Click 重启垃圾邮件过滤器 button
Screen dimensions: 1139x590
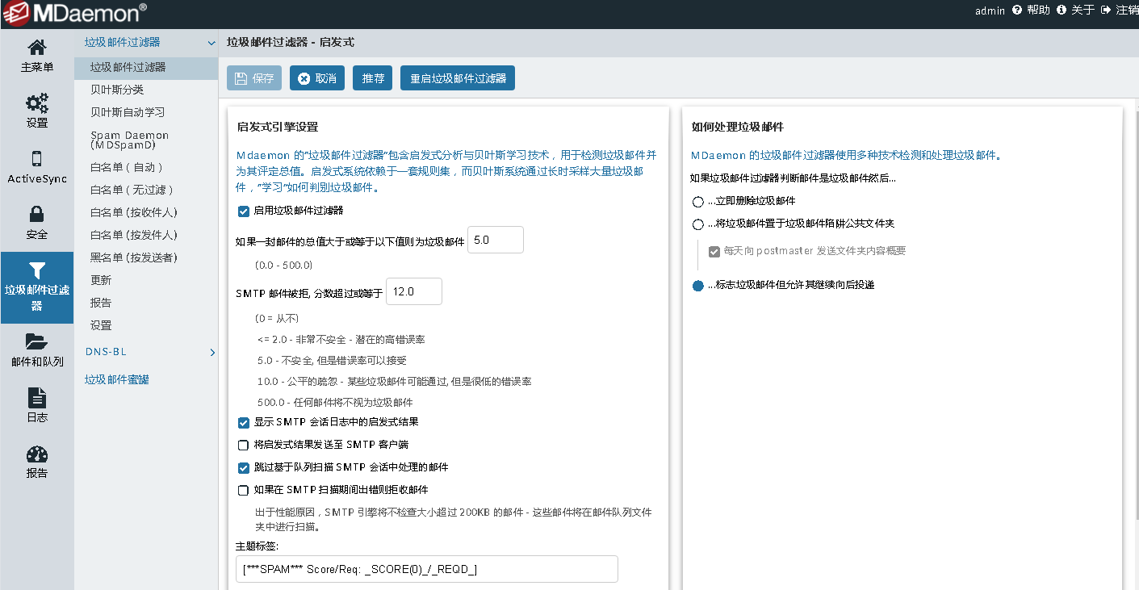pos(458,78)
